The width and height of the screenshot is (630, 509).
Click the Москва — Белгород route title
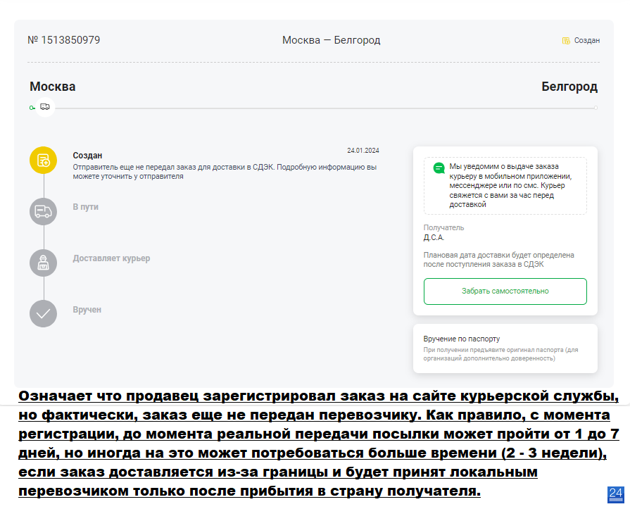point(331,40)
